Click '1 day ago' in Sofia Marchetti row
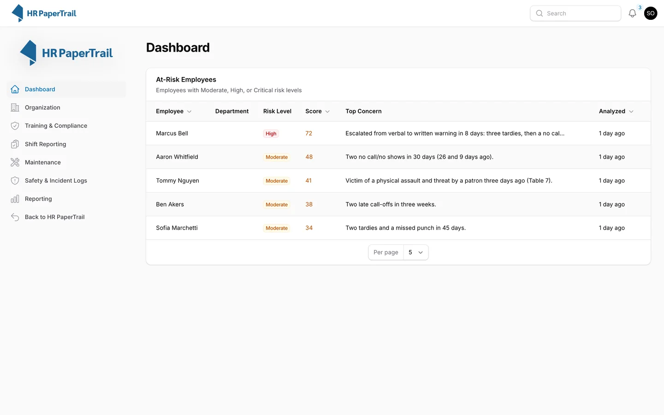Screen dimensions: 664x415 612,228
